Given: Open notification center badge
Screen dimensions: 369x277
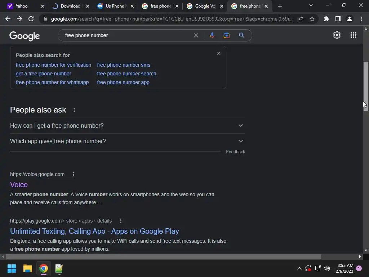Looking at the screenshot, I should 359,268.
